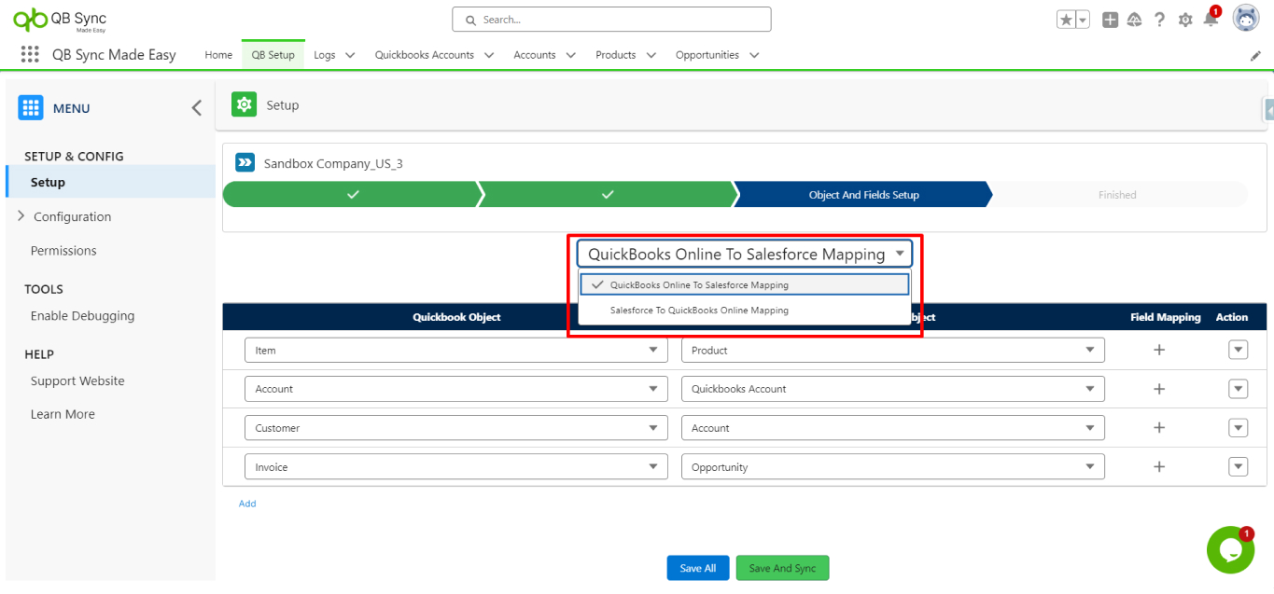
Task: Add field mapping for the Customer row
Action: (x=1159, y=428)
